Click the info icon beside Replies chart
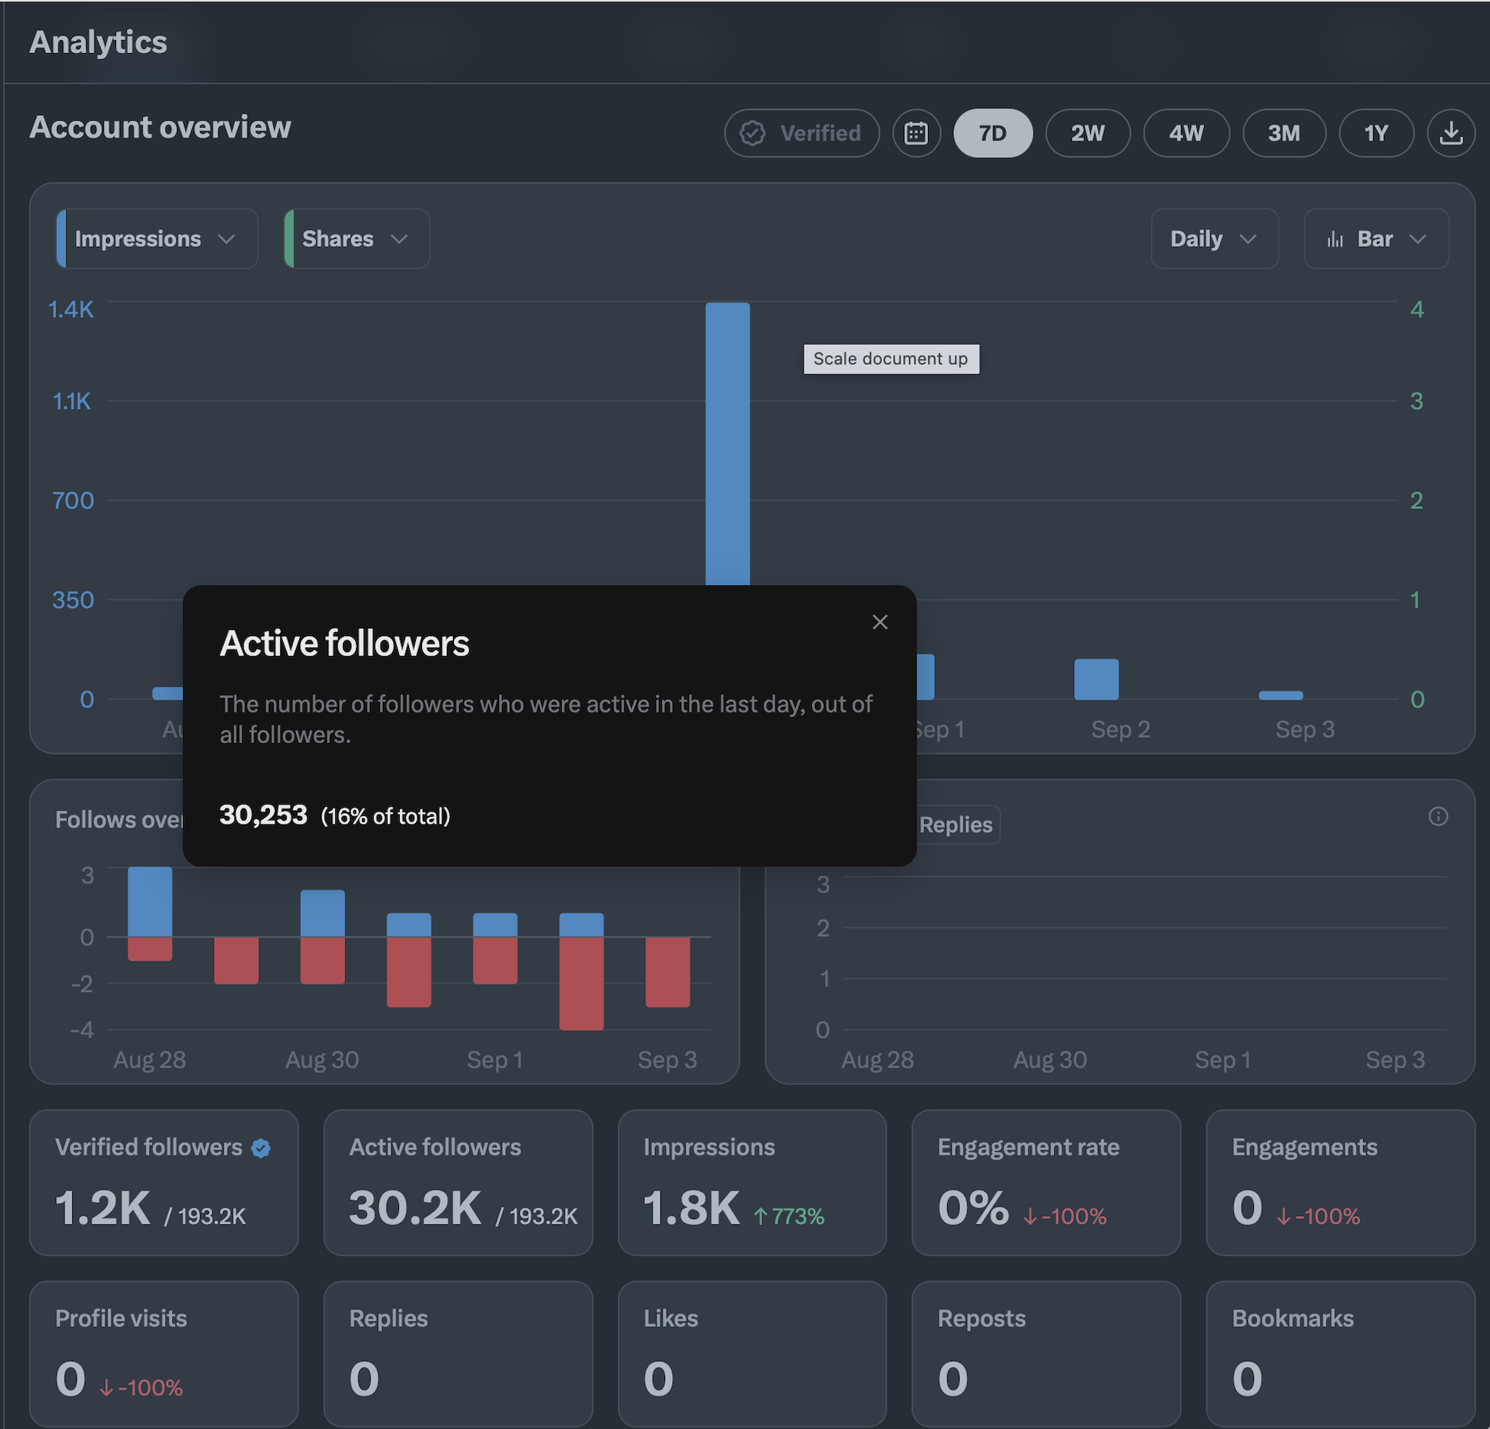This screenshot has width=1490, height=1429. click(x=1438, y=816)
